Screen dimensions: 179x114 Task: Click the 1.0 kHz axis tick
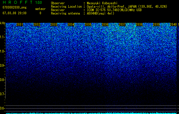pyautogui.click(x=3, y=51)
